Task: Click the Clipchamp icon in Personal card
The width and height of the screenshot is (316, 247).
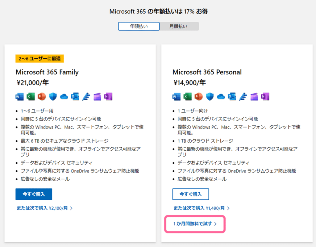Action: click(x=254, y=97)
